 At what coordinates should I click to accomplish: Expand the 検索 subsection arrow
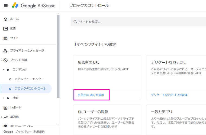[x=4, y=98]
